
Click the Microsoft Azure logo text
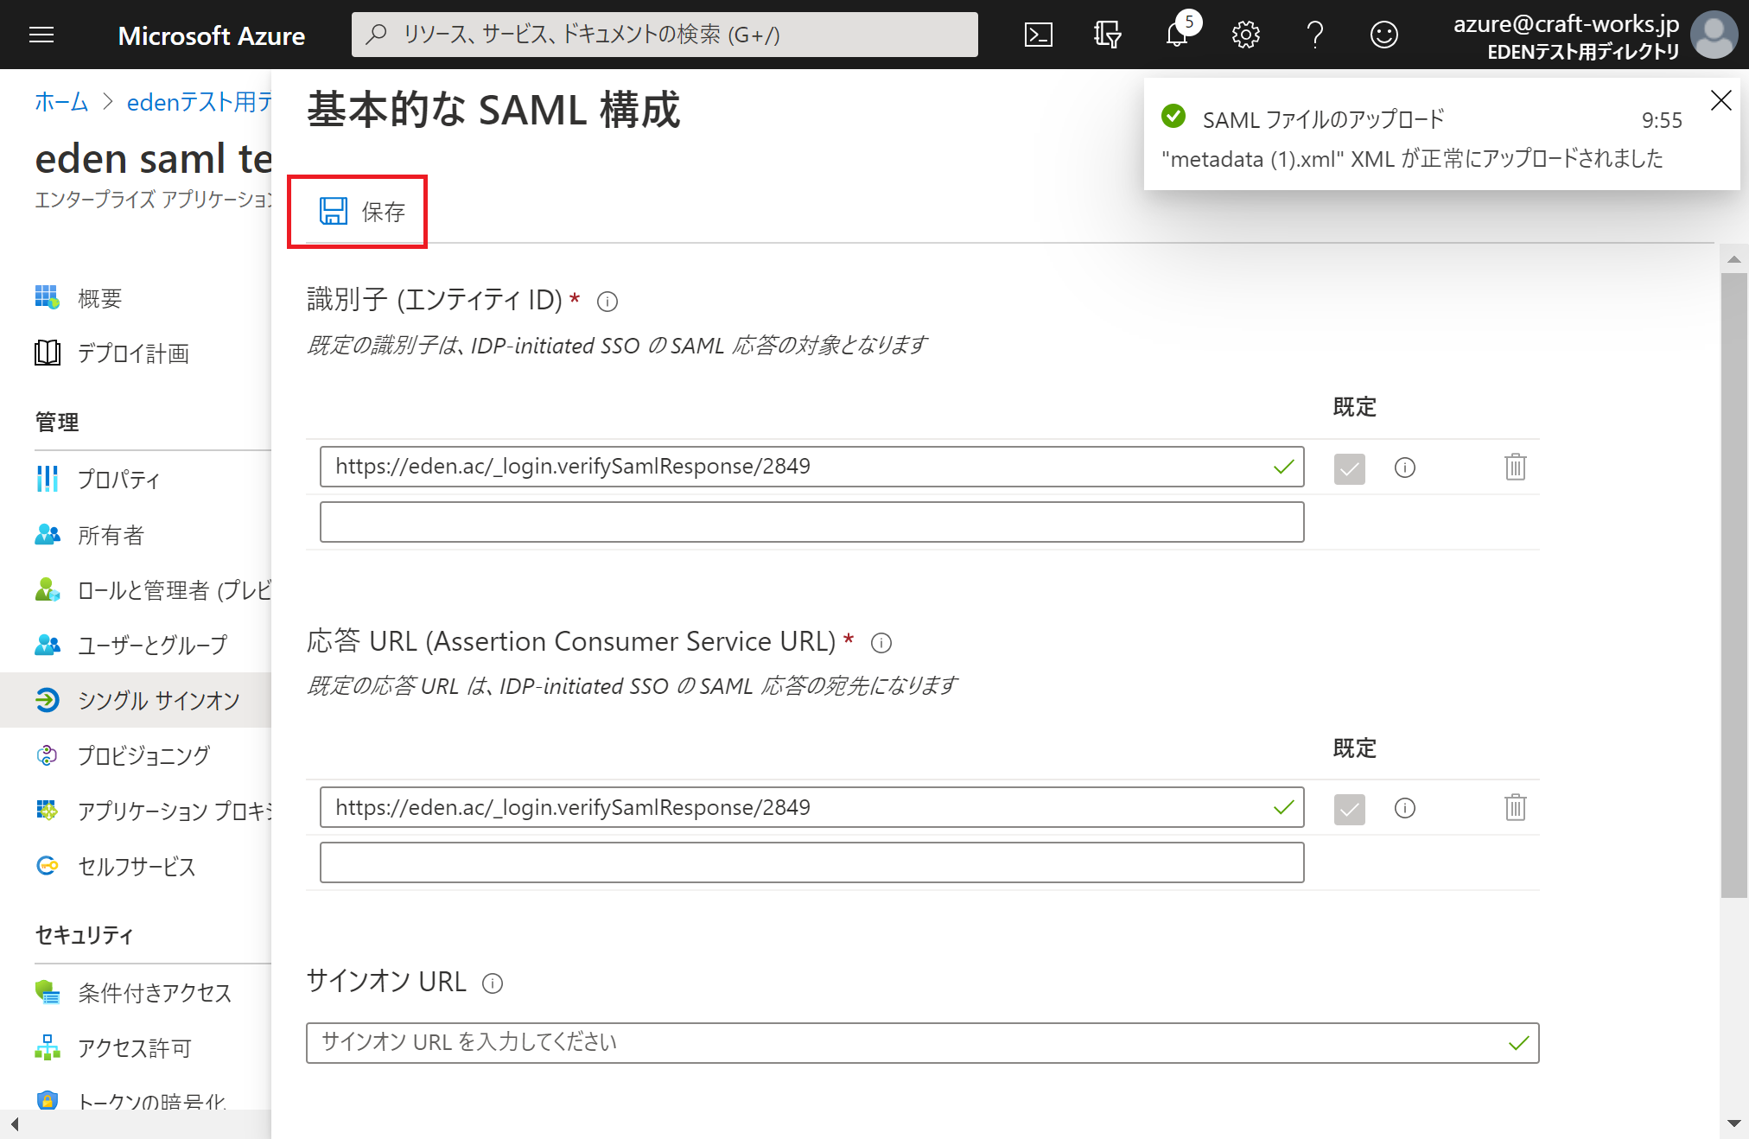pyautogui.click(x=211, y=35)
